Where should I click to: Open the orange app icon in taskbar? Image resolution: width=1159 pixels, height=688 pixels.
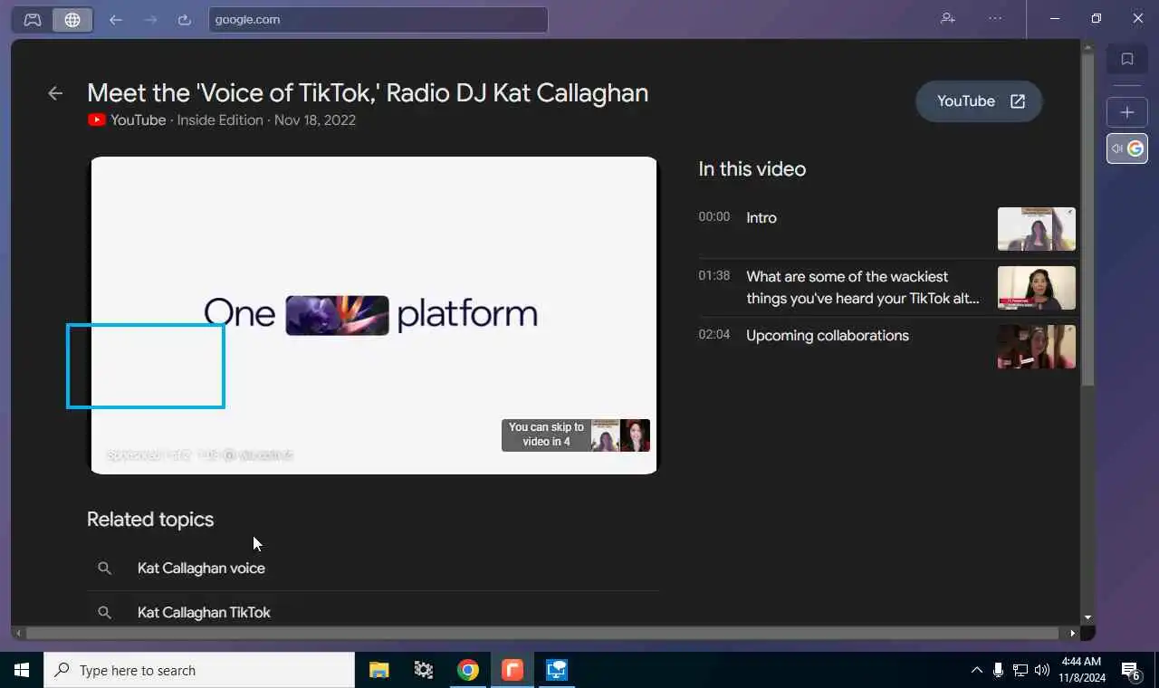click(x=512, y=670)
